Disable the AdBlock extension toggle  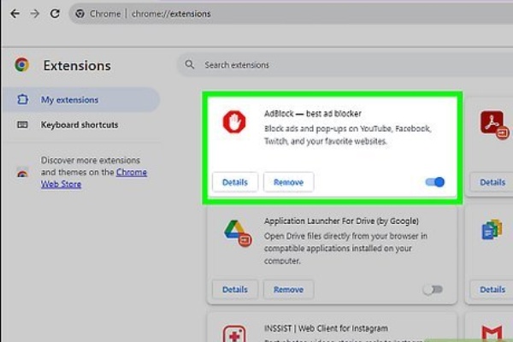pos(434,182)
